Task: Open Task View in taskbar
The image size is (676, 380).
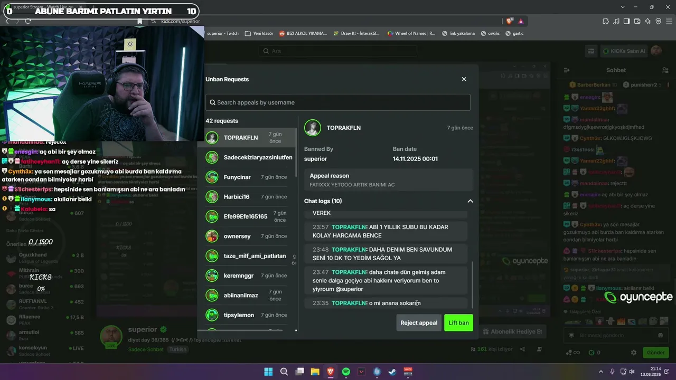Action: click(x=299, y=372)
